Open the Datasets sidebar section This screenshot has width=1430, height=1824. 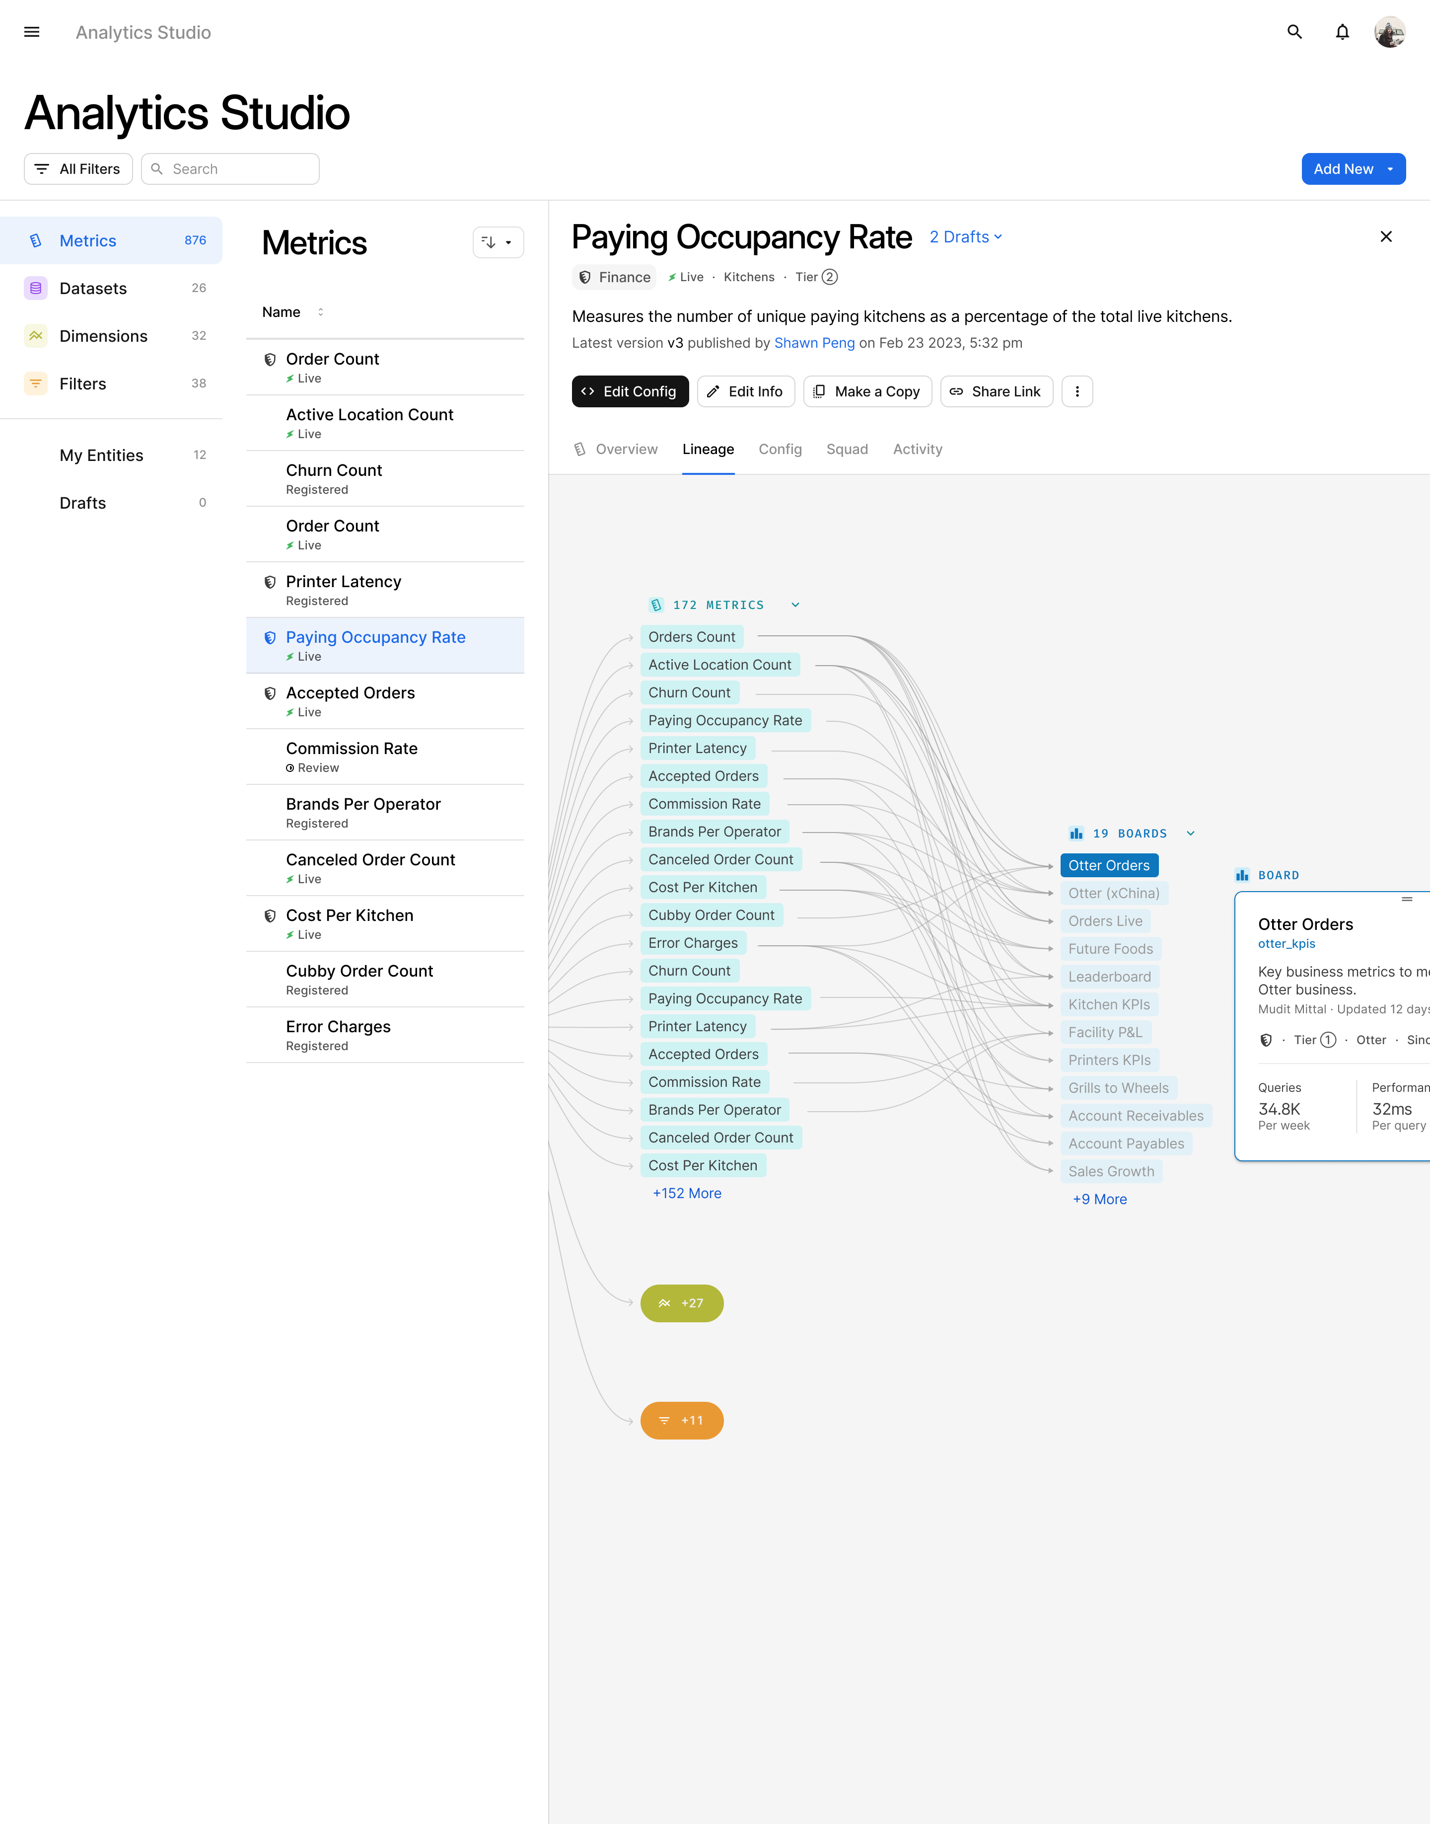[x=93, y=288]
